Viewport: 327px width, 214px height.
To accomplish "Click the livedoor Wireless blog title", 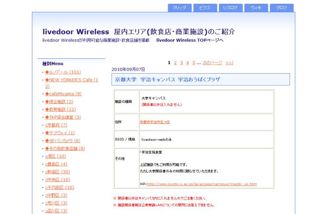I will pyautogui.click(x=139, y=32).
